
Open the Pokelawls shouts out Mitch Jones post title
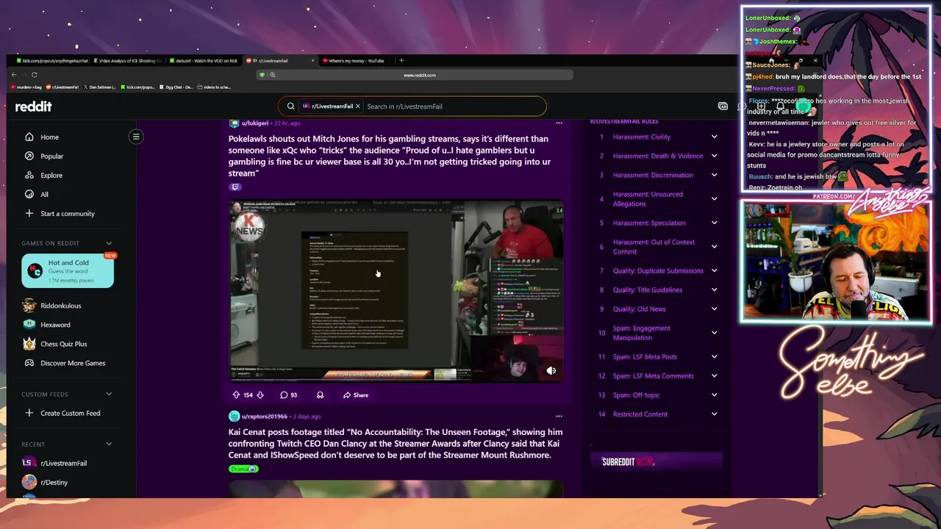(x=390, y=156)
